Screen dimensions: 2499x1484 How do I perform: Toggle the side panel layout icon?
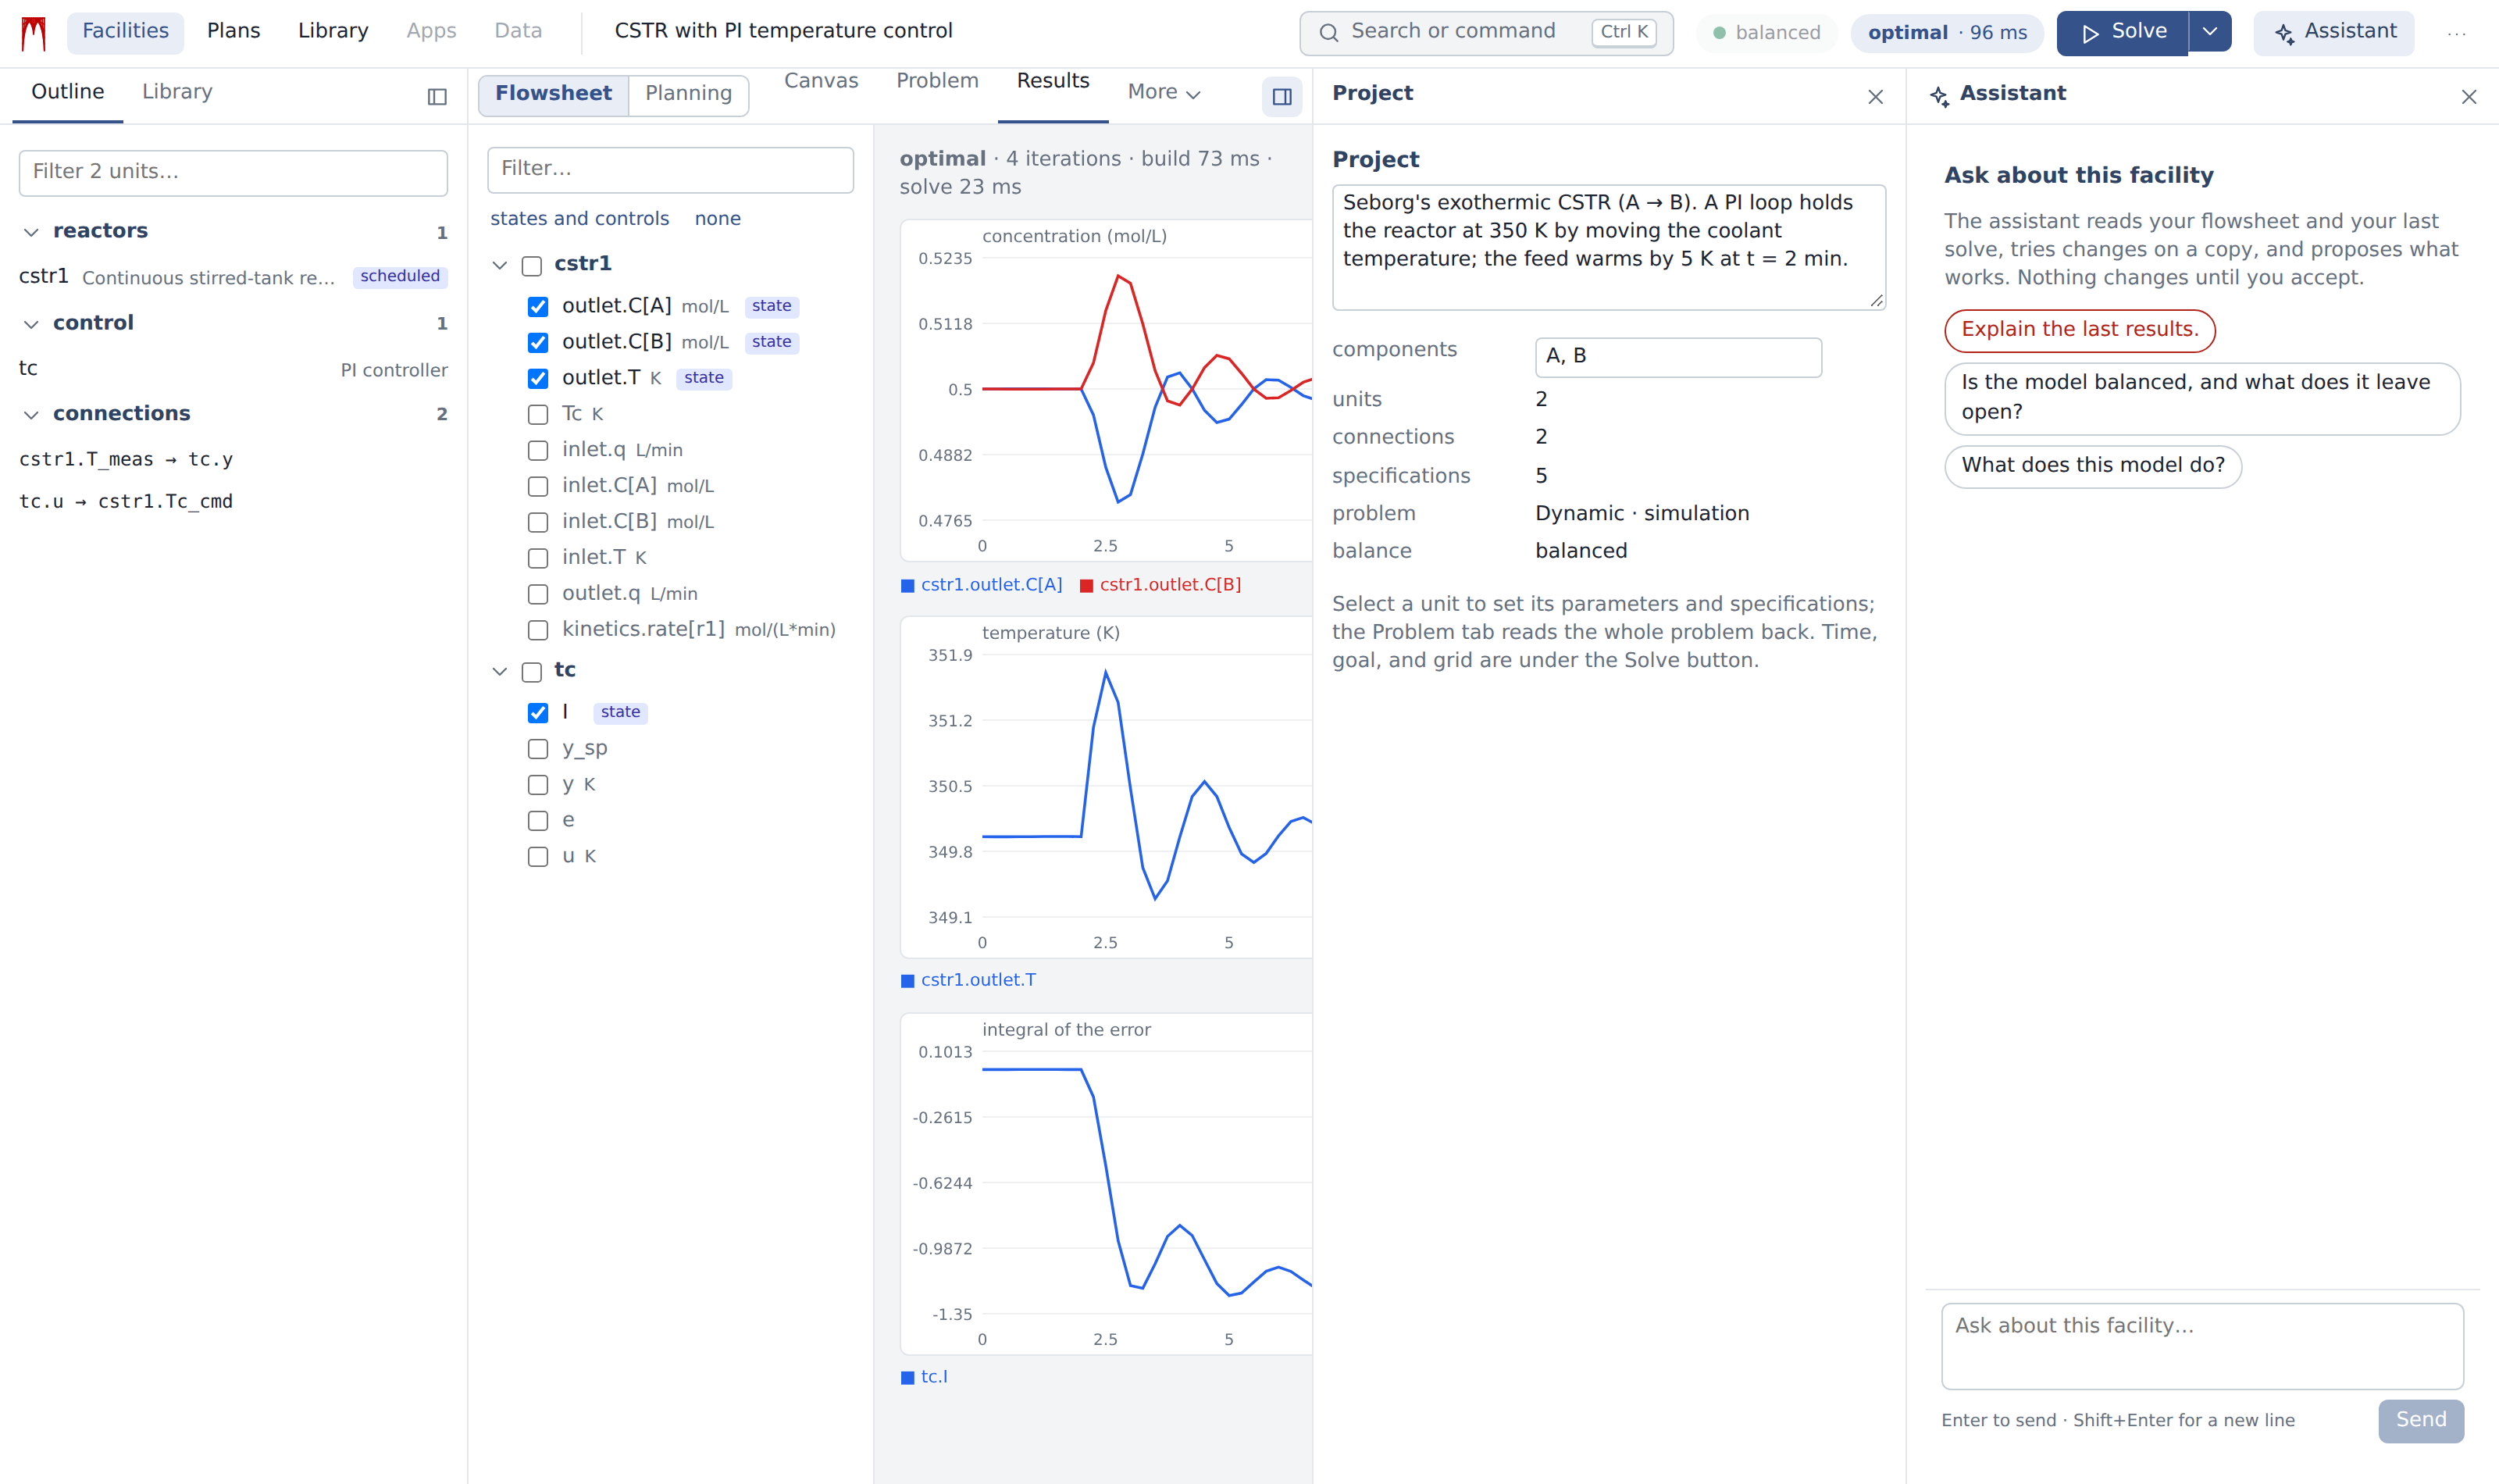click(x=1282, y=97)
